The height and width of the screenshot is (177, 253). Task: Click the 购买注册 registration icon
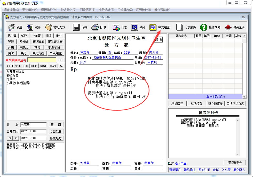click(x=228, y=27)
